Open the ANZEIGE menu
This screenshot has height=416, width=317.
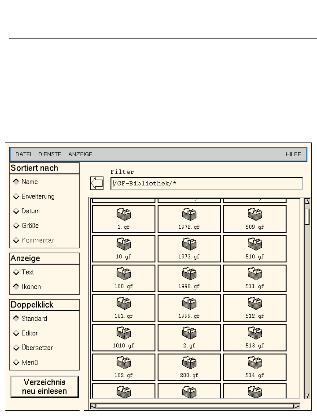coord(80,154)
